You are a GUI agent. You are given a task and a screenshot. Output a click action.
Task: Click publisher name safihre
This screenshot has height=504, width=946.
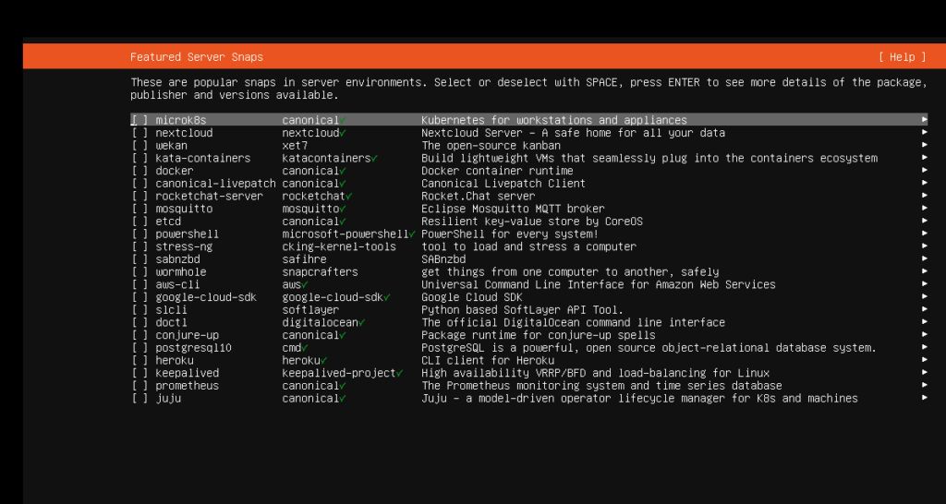pyautogui.click(x=304, y=259)
